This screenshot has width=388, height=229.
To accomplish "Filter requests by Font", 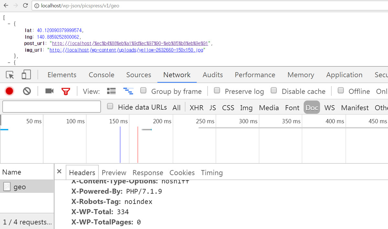I will click(x=292, y=108).
